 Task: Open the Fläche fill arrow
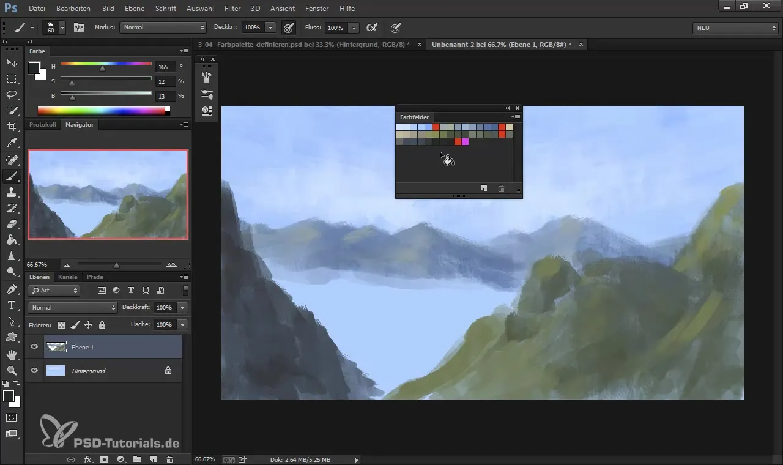183,324
